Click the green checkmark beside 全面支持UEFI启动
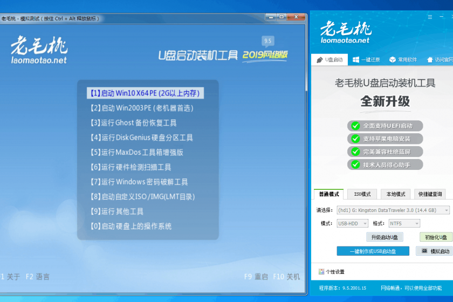The image size is (453, 302). (355, 126)
